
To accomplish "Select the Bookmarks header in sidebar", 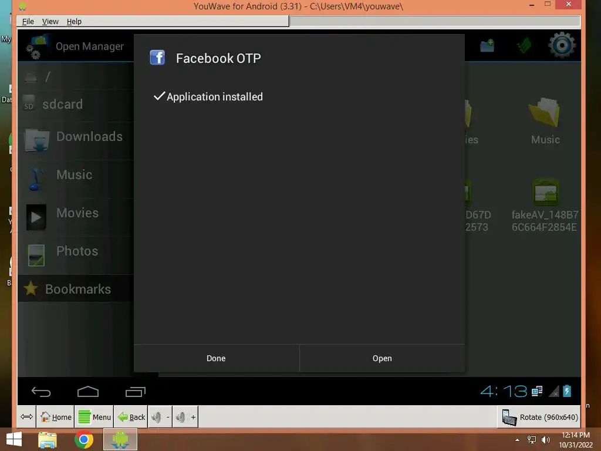I will point(76,289).
